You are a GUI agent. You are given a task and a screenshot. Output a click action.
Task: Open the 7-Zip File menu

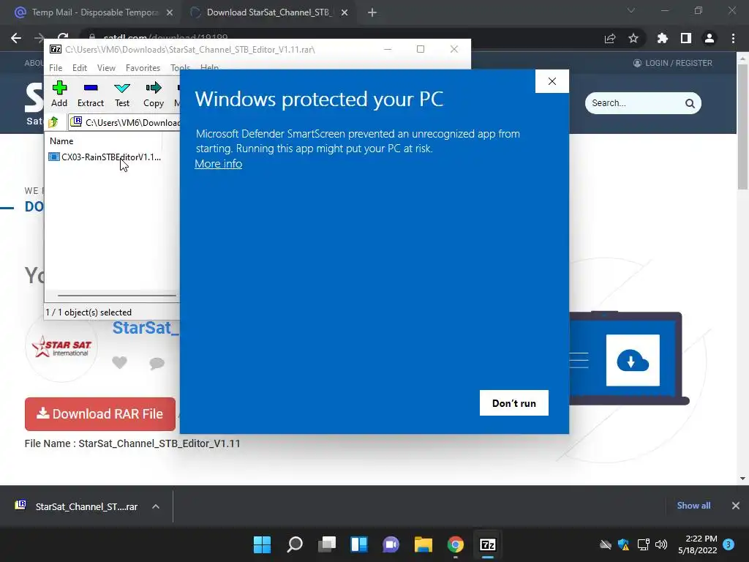(x=56, y=68)
